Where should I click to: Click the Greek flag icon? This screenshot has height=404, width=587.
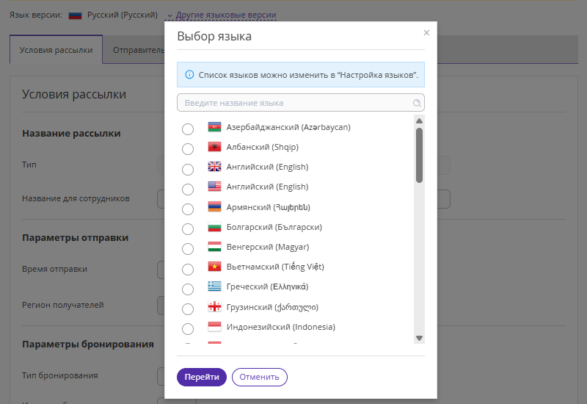coord(214,286)
